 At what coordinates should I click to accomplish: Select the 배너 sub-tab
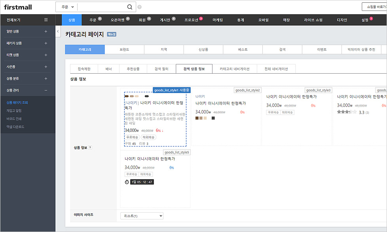click(108, 69)
